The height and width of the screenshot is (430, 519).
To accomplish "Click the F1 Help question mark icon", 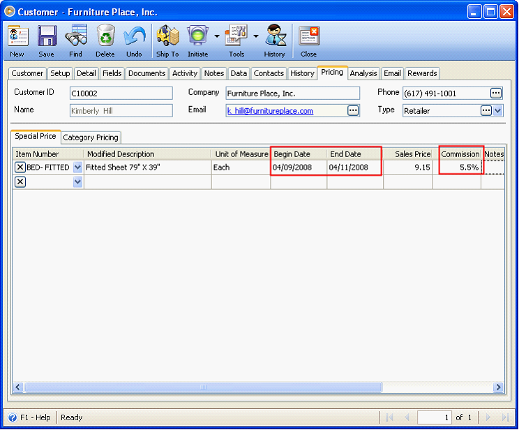I will point(13,417).
